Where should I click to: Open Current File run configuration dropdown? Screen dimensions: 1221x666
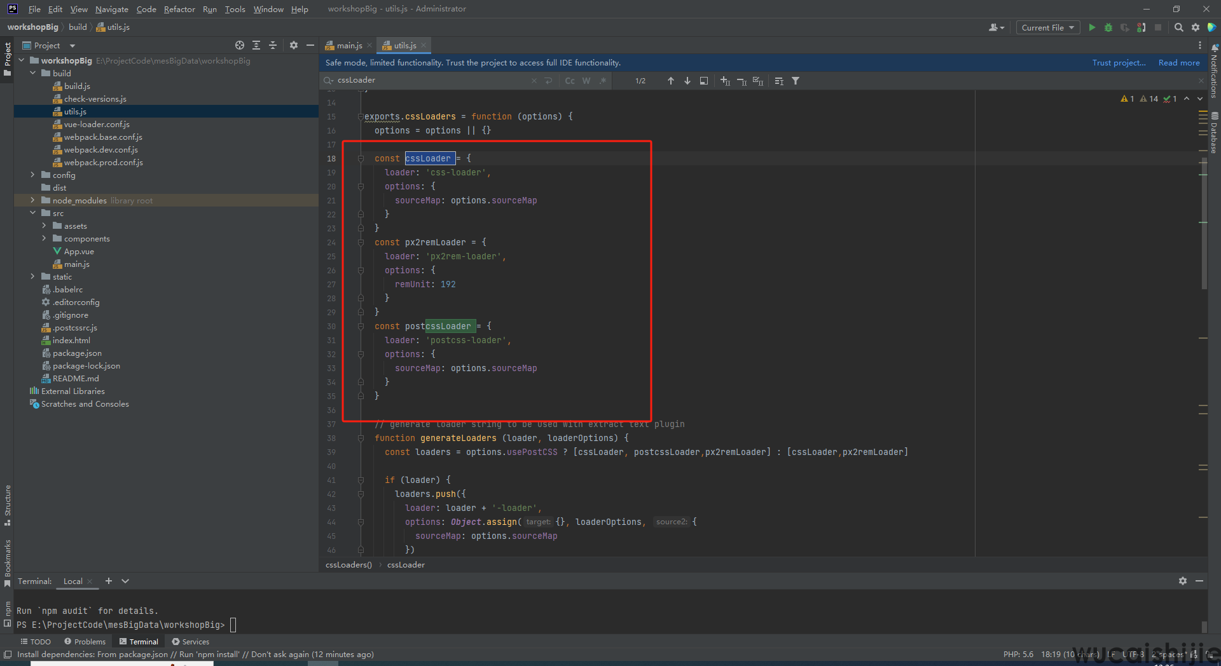(1047, 27)
